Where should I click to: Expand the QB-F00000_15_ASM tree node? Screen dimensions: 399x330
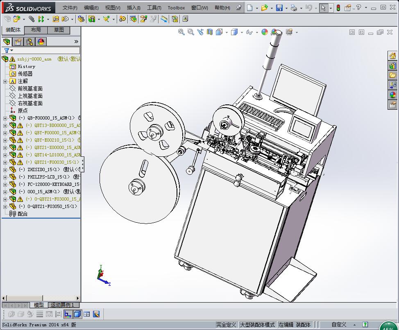click(5, 118)
